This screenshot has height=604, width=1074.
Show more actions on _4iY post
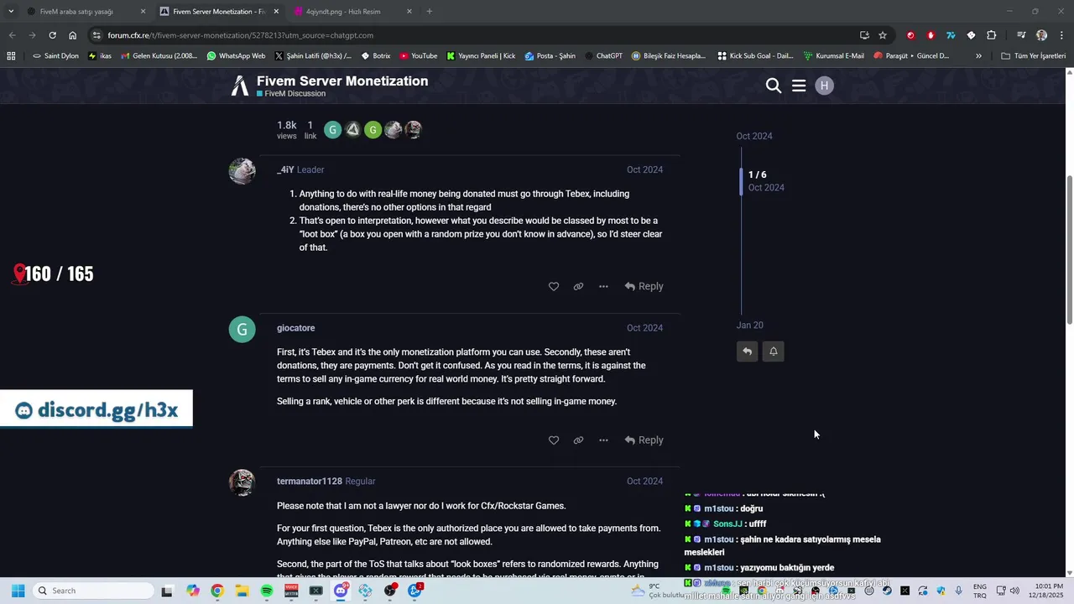tap(603, 286)
